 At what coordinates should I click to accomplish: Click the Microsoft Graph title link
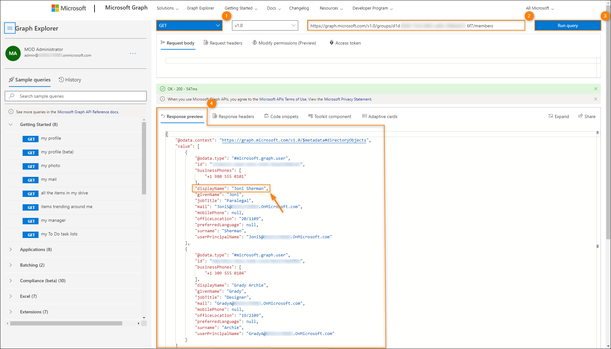coord(126,8)
